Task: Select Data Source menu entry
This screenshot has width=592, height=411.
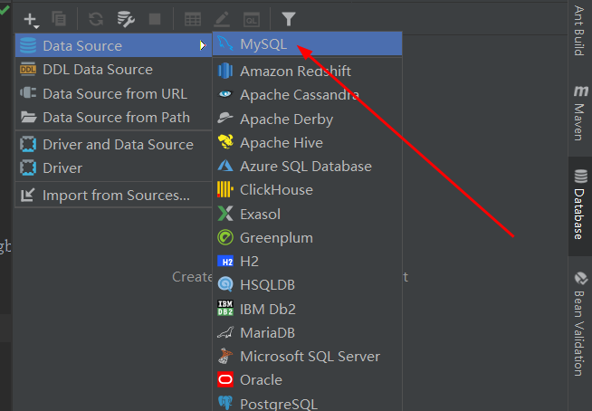Action: click(x=113, y=45)
